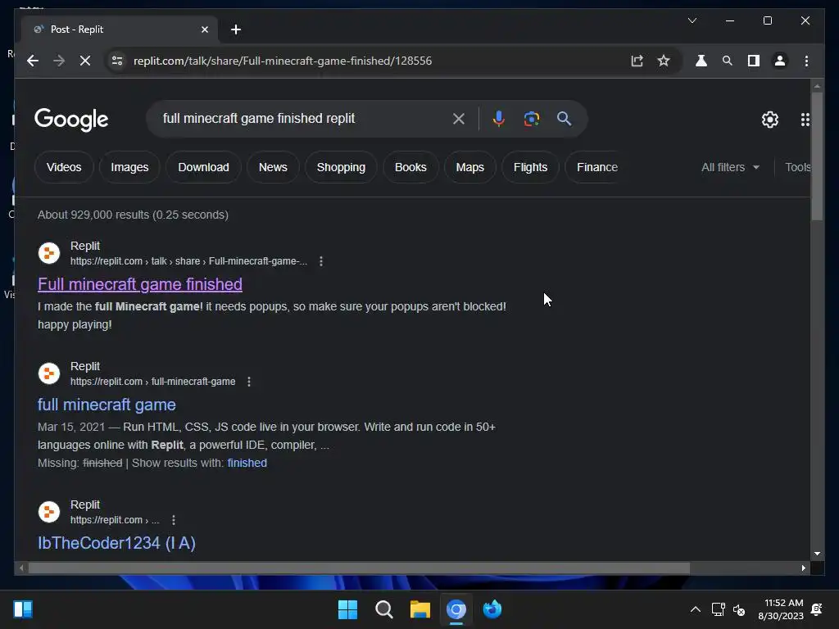Click the horizontal scrollbar thumb
The width and height of the screenshot is (839, 629).
(359, 568)
